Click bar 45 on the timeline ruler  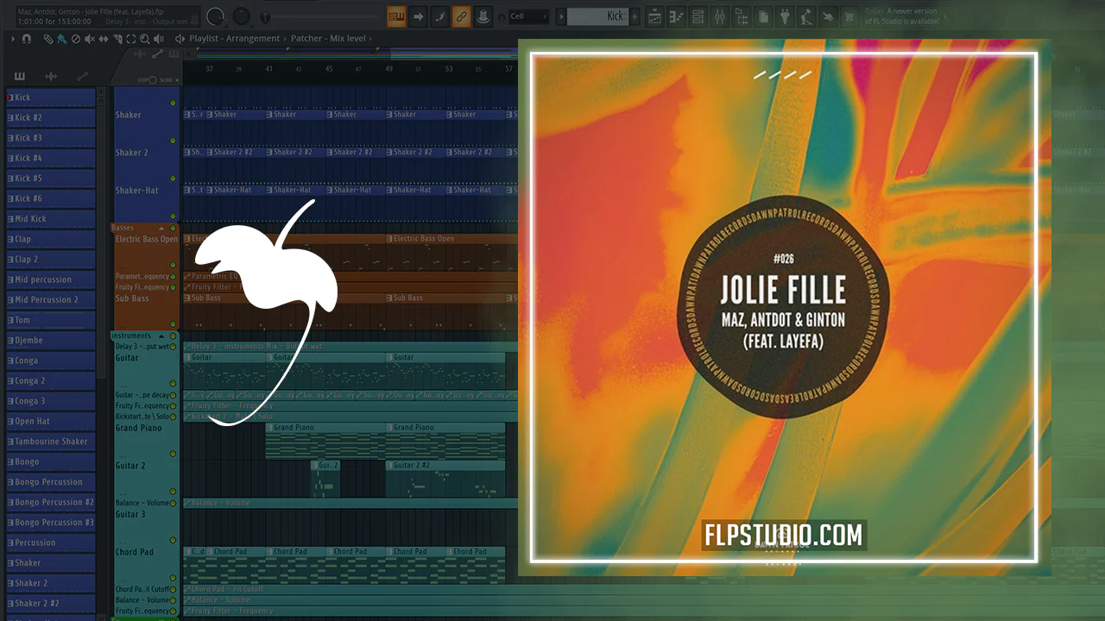329,69
